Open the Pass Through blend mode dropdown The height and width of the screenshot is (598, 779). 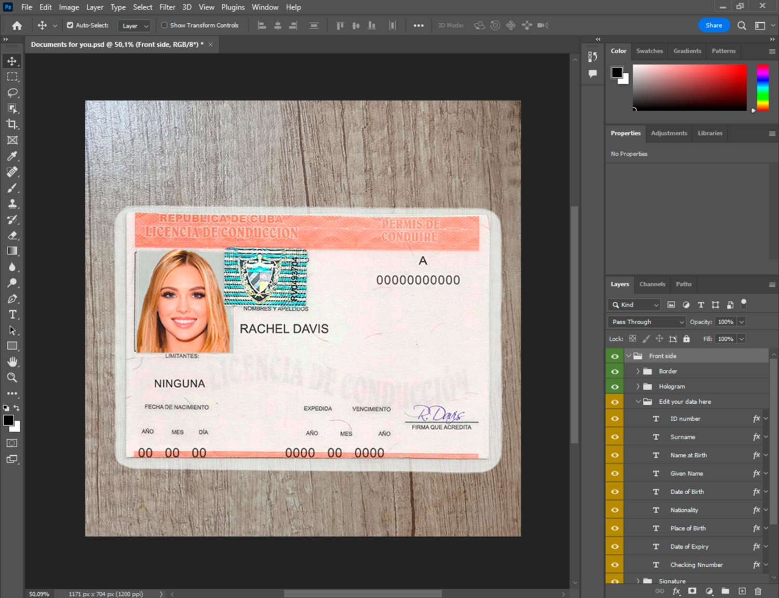(x=647, y=322)
